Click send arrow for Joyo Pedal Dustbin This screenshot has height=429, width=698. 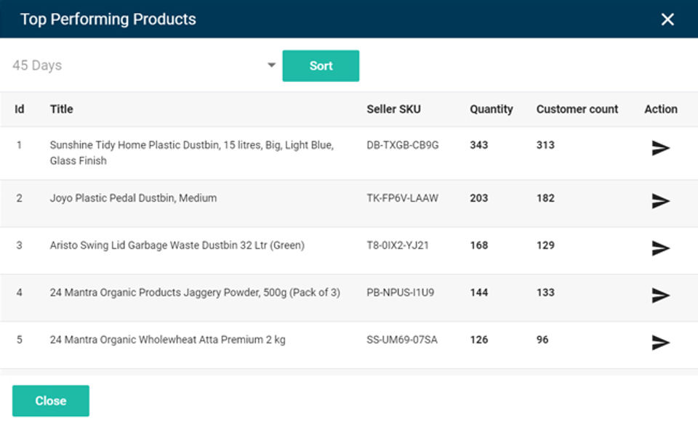(660, 201)
